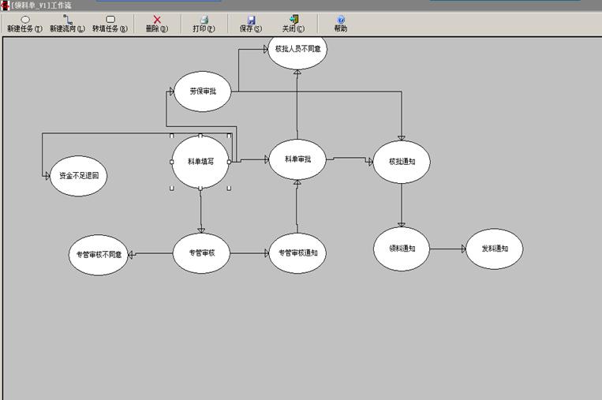Select the 料单审批 node

click(x=297, y=160)
